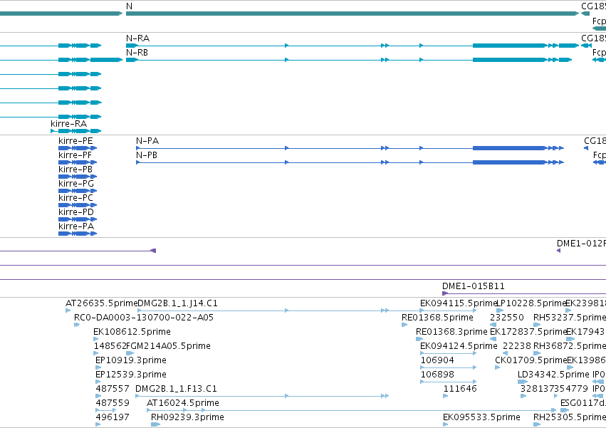The image size is (606, 428).
Task: Click the DMG2B.1_1.F13.C1 EST label
Action: pos(176,389)
